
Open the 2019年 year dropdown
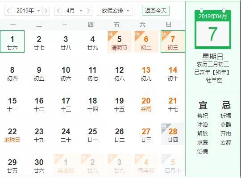point(27,11)
